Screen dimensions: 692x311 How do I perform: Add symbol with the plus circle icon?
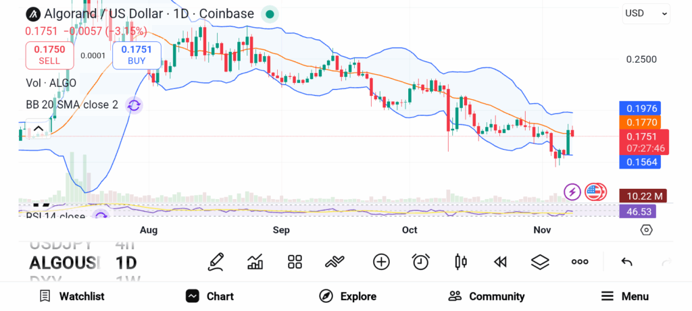coord(381,262)
